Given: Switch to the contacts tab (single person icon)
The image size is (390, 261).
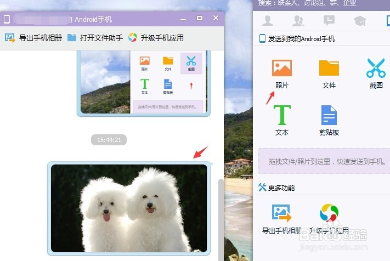Looking at the screenshot, I should click(268, 21).
